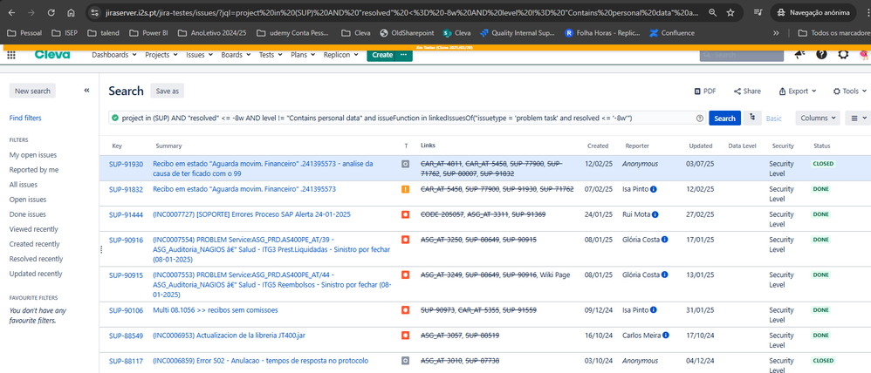Open the Wiki Page link in SUP-90915
The width and height of the screenshot is (871, 373).
tap(555, 275)
